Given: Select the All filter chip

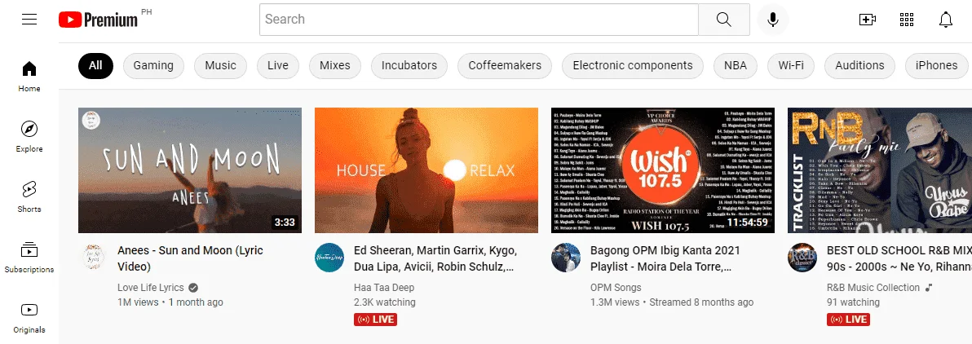Looking at the screenshot, I should (x=95, y=66).
